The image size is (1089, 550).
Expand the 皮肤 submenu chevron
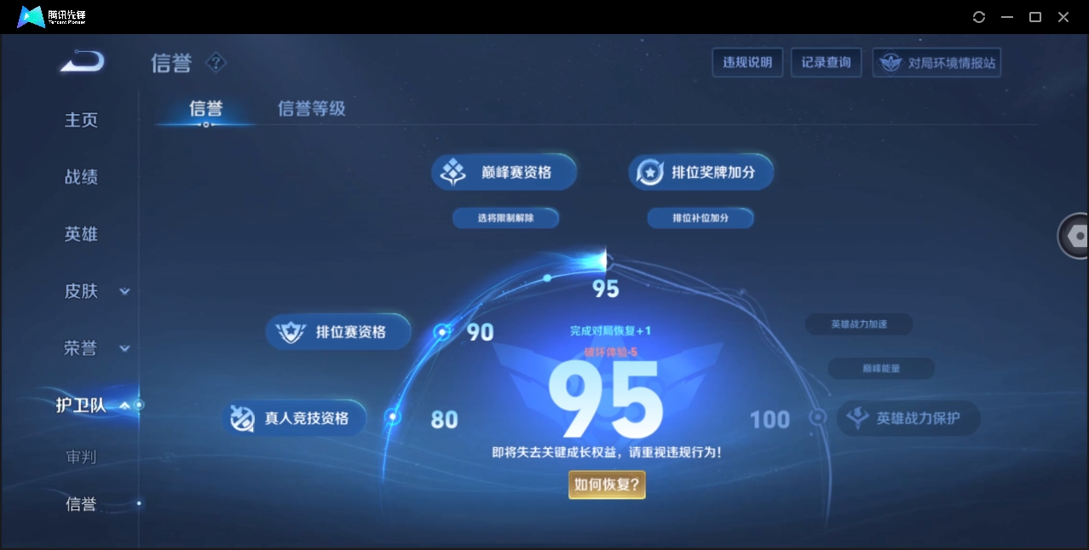click(x=124, y=291)
